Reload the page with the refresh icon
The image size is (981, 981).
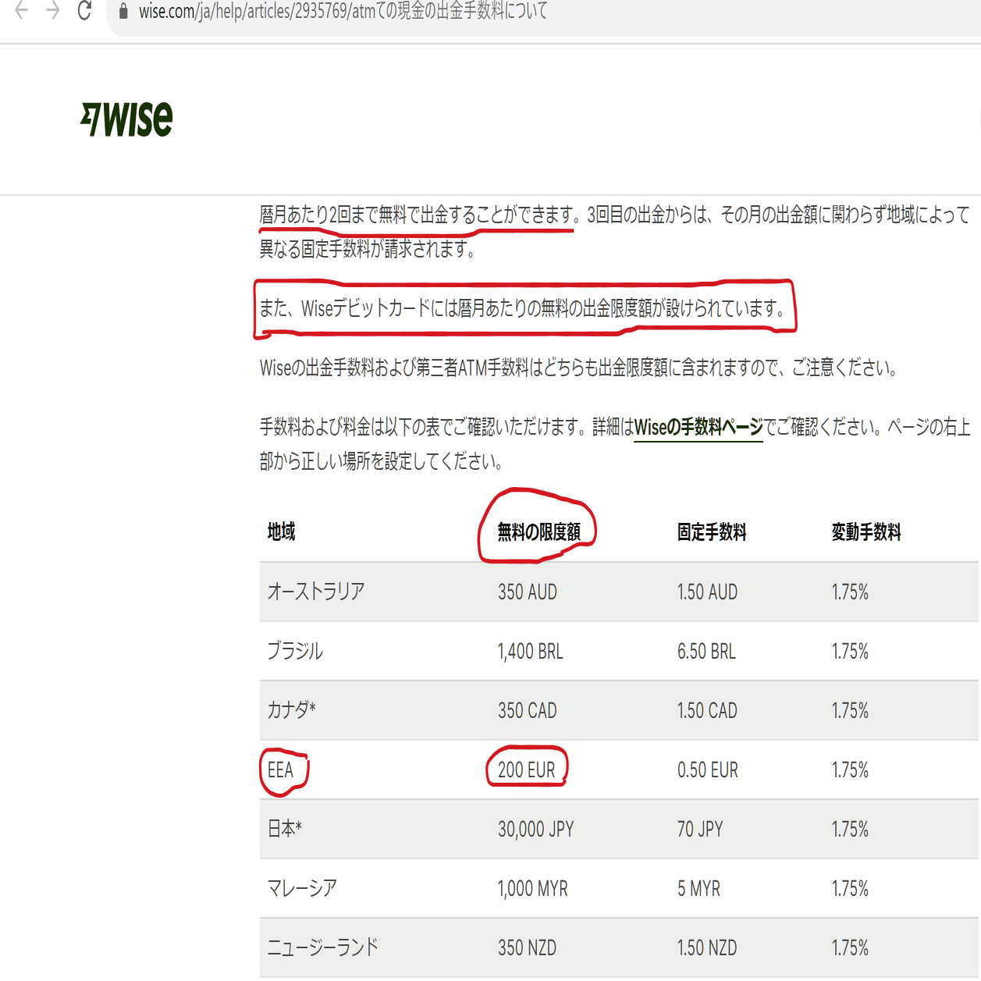pos(84,10)
